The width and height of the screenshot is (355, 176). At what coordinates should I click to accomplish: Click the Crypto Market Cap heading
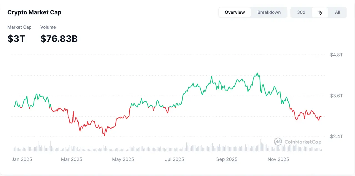34,12
